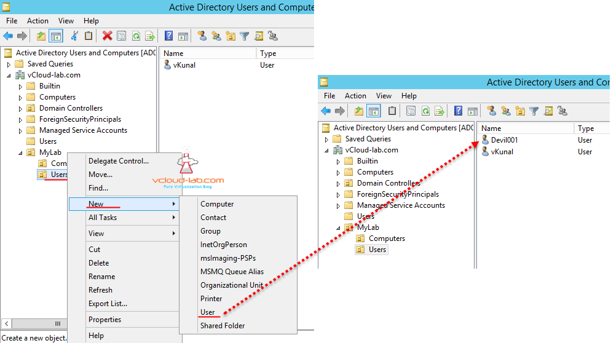This screenshot has height=343, width=611.
Task: Click Create new group icon in left window
Action: tap(216, 36)
